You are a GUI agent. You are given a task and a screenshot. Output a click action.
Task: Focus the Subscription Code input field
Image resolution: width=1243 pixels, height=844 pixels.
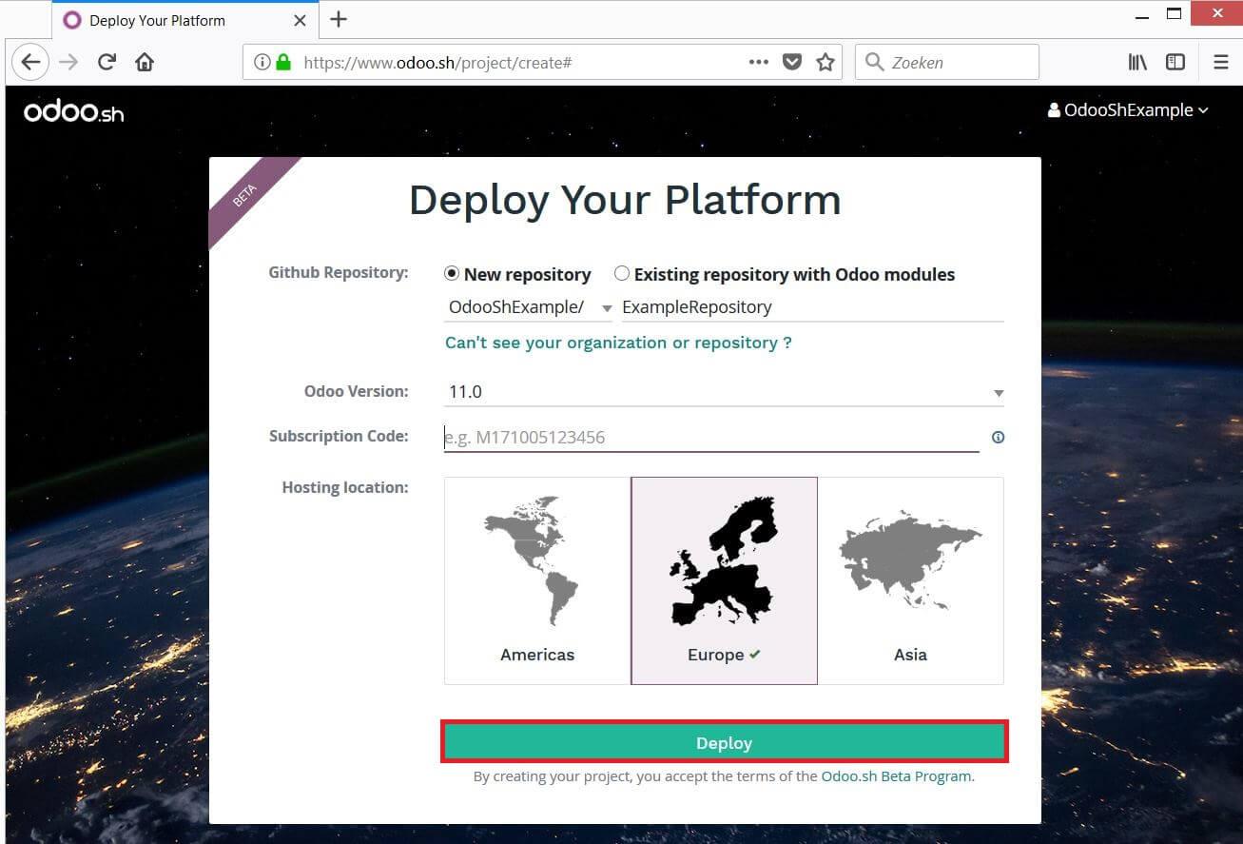pyautogui.click(x=711, y=438)
